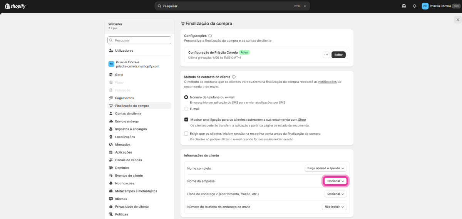Click the Utilizadores people icon
This screenshot has height=219, width=462.
tap(111, 51)
